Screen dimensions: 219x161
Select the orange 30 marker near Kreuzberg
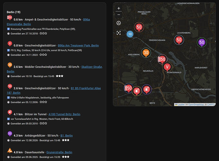tap(146, 53)
